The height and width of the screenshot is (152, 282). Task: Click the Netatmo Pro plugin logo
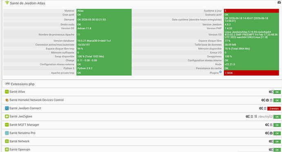coord(7,133)
